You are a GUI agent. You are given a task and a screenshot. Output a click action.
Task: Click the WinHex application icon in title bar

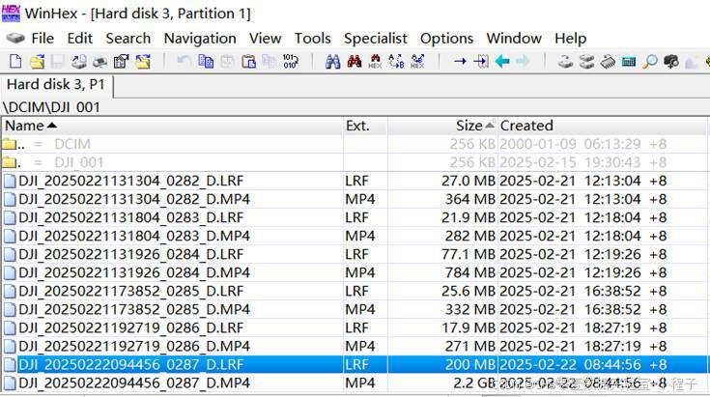[x=12, y=13]
